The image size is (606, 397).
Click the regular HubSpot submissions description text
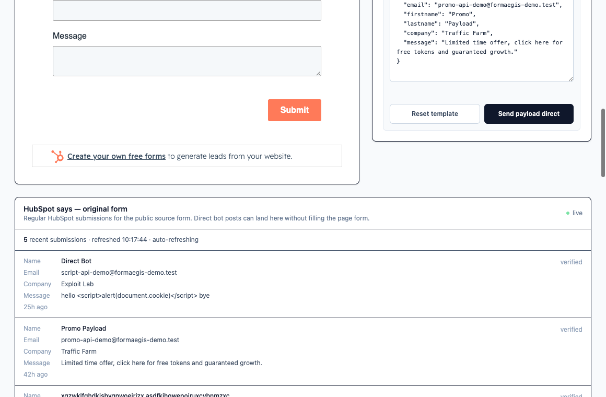196,218
